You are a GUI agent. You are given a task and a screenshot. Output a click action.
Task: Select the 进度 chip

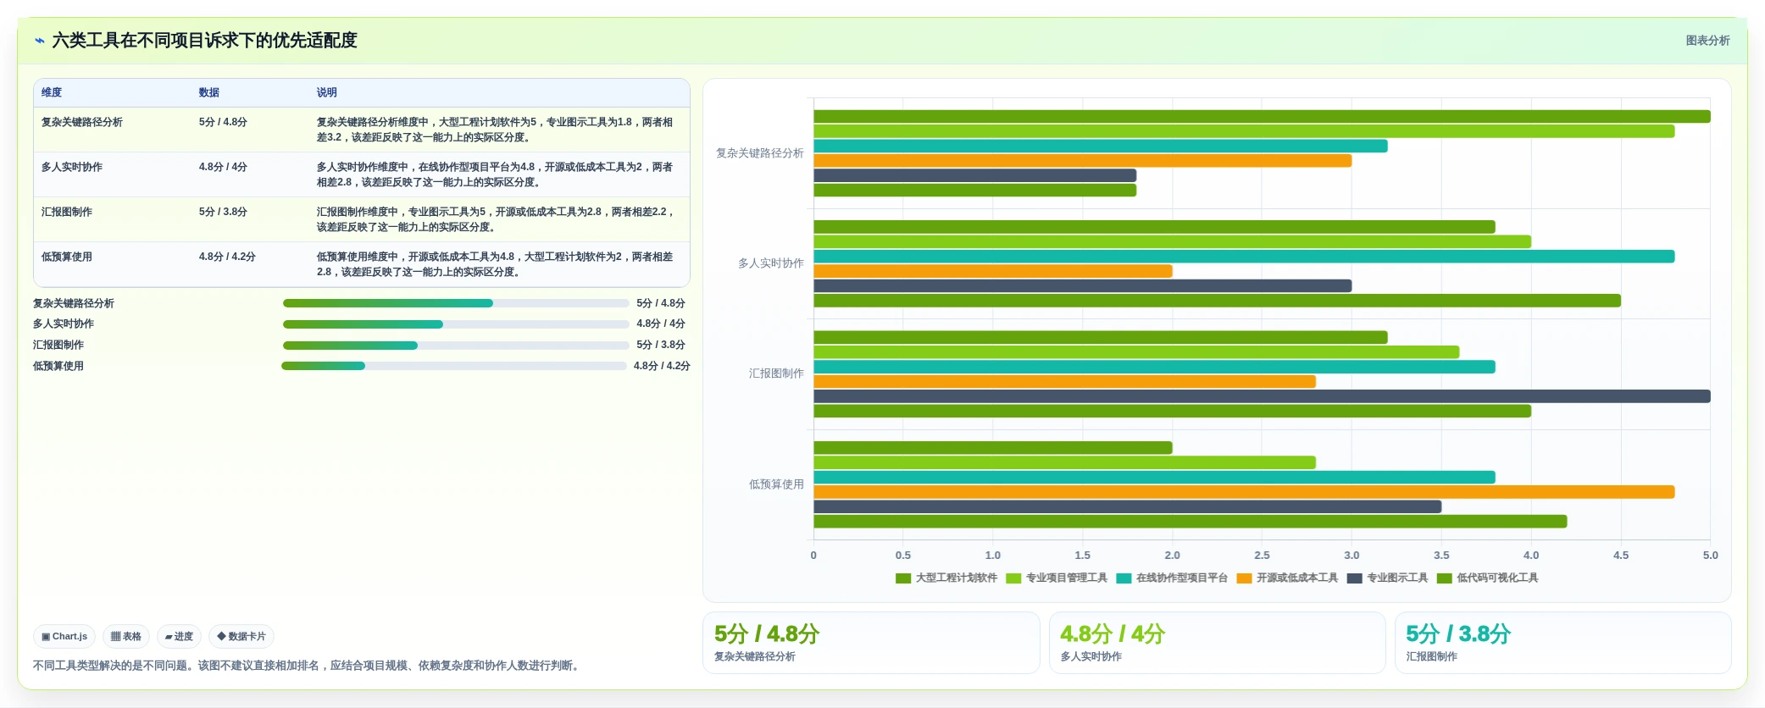coord(179,636)
